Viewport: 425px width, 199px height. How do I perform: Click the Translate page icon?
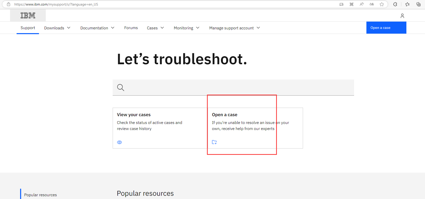click(x=372, y=4)
